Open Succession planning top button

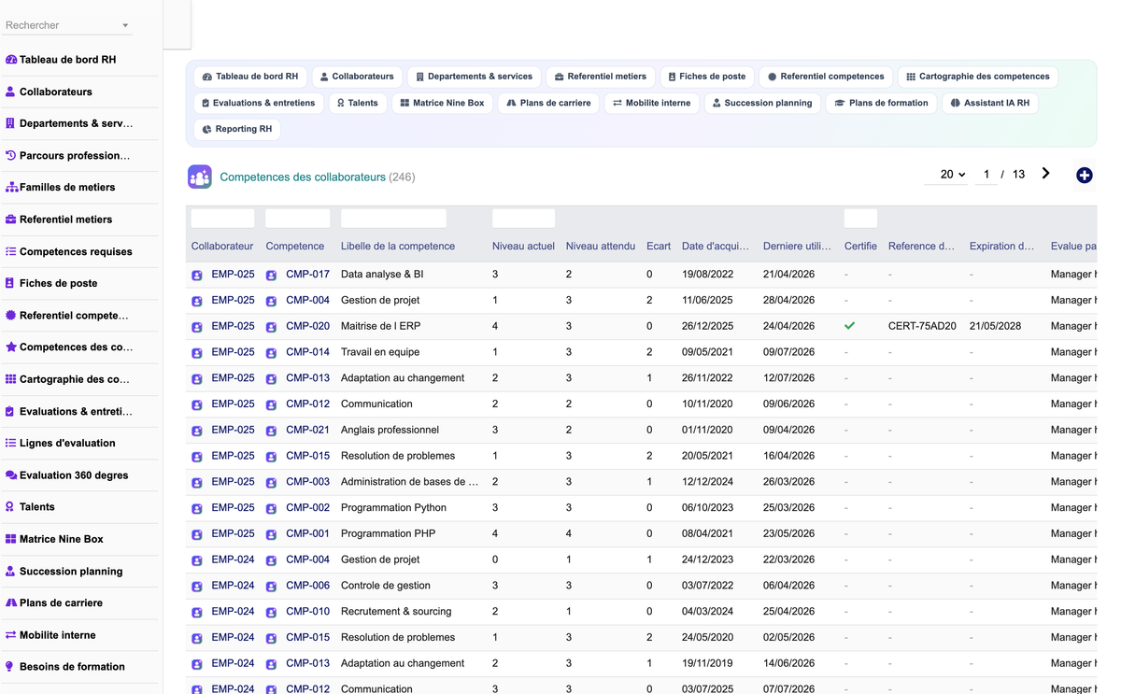click(761, 103)
